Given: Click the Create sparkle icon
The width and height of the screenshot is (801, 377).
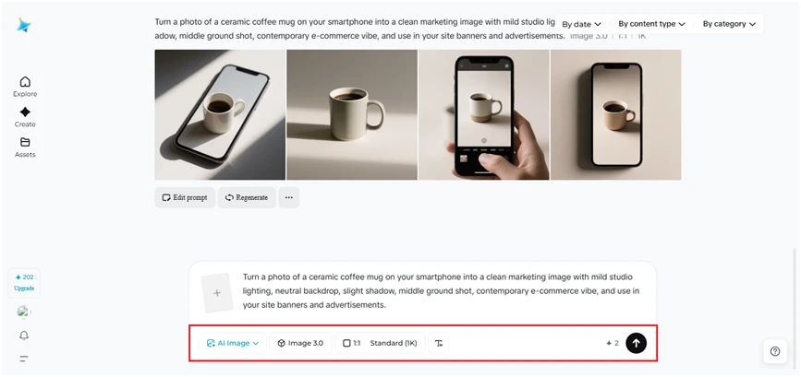Looking at the screenshot, I should 25,115.
